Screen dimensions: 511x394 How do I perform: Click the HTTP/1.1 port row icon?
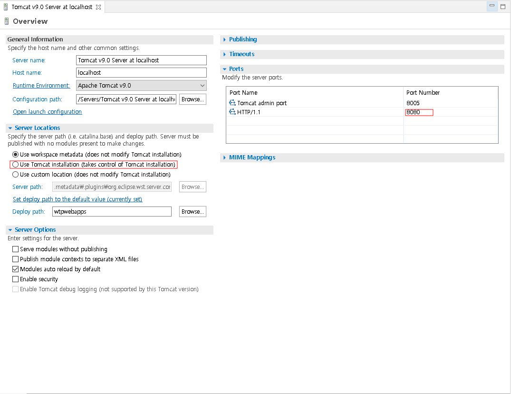coord(232,112)
